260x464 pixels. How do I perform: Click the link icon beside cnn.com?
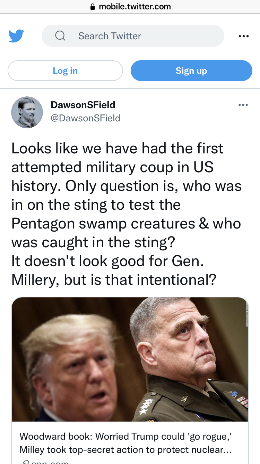click(25, 461)
